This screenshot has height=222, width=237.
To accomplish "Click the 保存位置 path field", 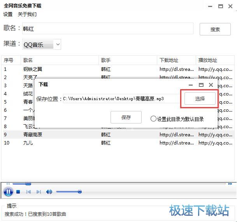I will pos(122,99).
